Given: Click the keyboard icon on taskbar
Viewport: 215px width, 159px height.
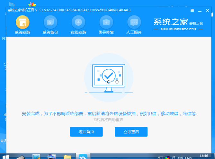Looking at the screenshot, I should [51, 157].
